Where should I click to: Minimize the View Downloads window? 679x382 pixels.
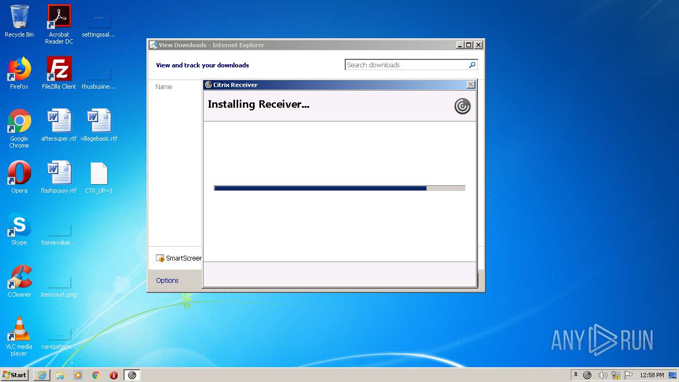pos(460,45)
